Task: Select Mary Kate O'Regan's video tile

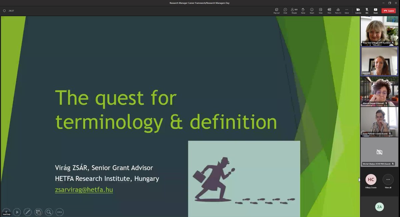Action: pos(379,31)
